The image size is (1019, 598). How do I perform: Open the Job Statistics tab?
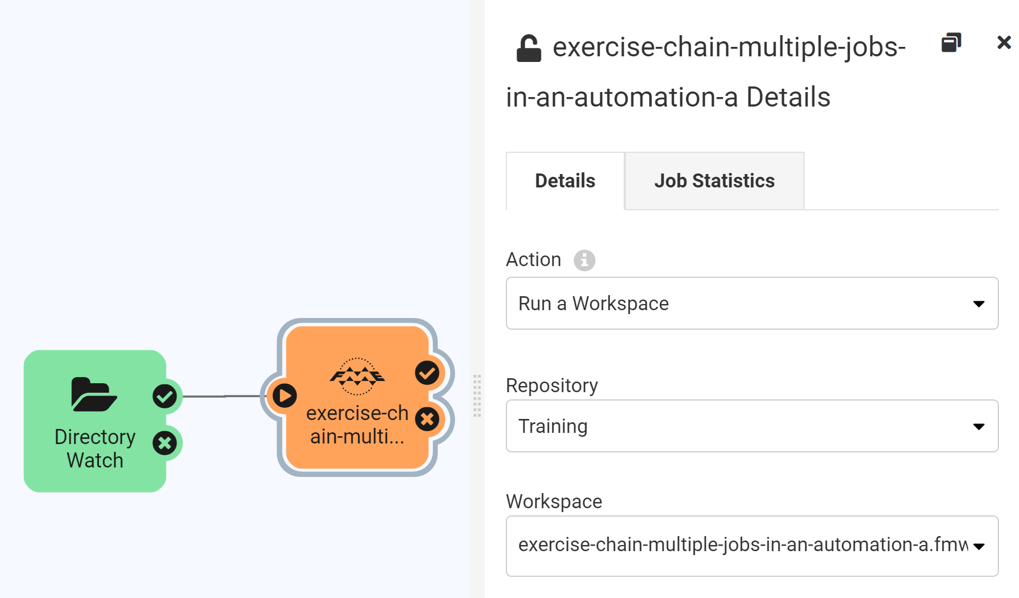[x=714, y=181]
